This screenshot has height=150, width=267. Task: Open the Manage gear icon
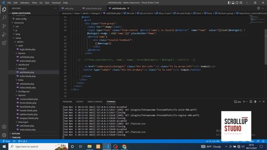pos(4,135)
